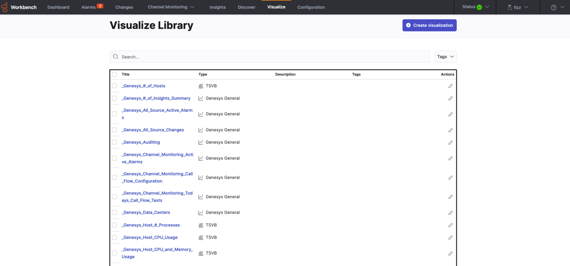The width and height of the screenshot is (570, 266).
Task: Check the _Genesys_#_of_Hosts row checkbox
Action: pos(114,86)
